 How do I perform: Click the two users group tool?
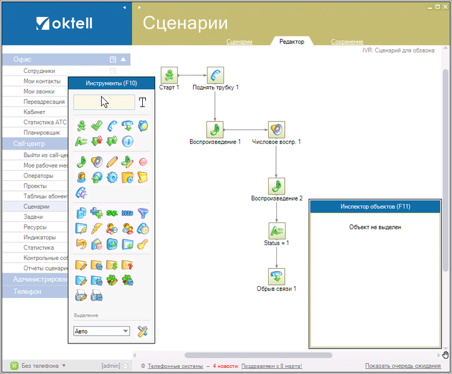click(127, 229)
